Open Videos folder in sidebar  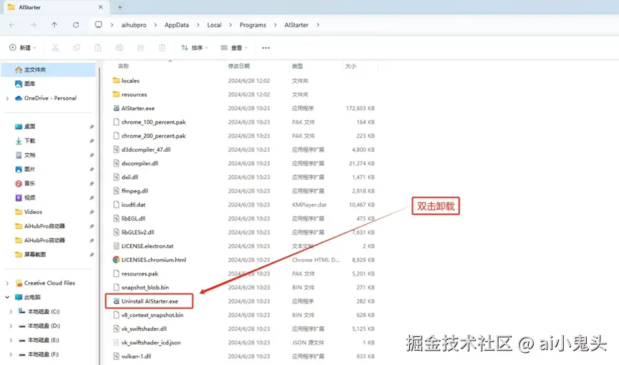point(33,212)
